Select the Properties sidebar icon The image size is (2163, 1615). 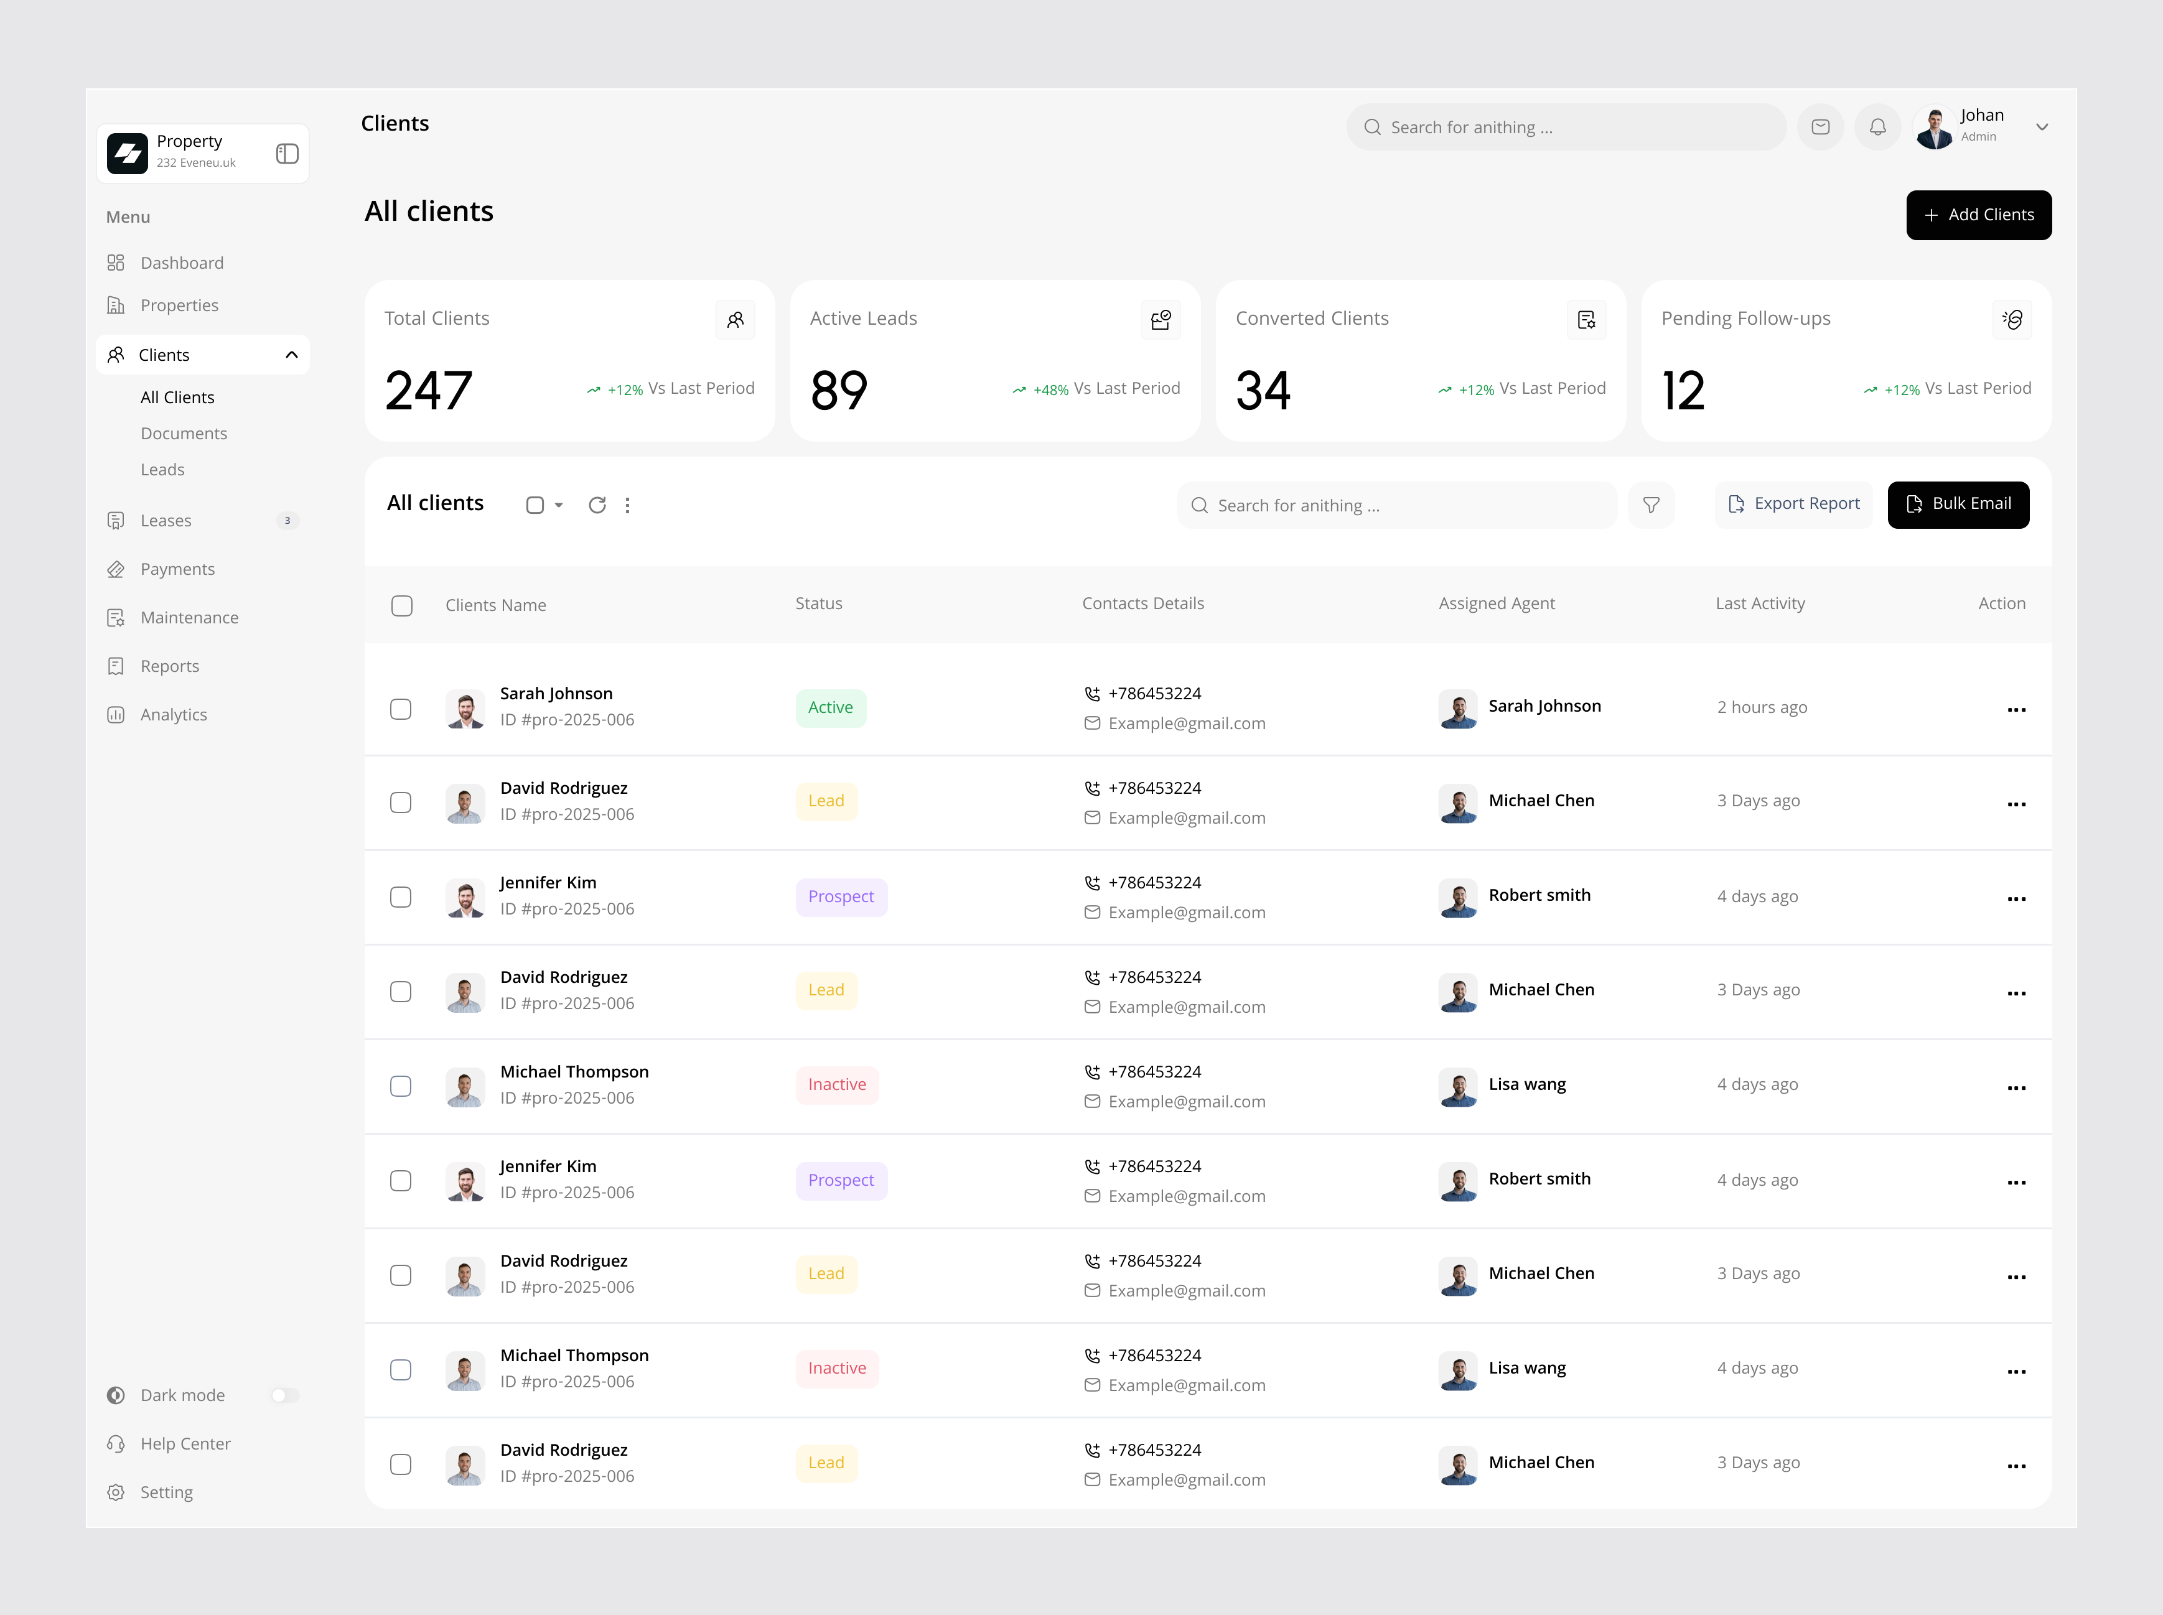click(116, 305)
